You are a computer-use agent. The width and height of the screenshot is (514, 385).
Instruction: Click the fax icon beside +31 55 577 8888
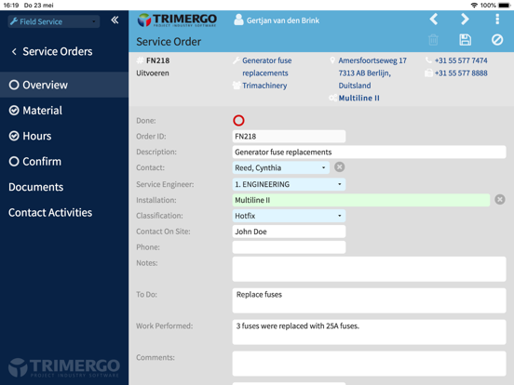(x=428, y=73)
